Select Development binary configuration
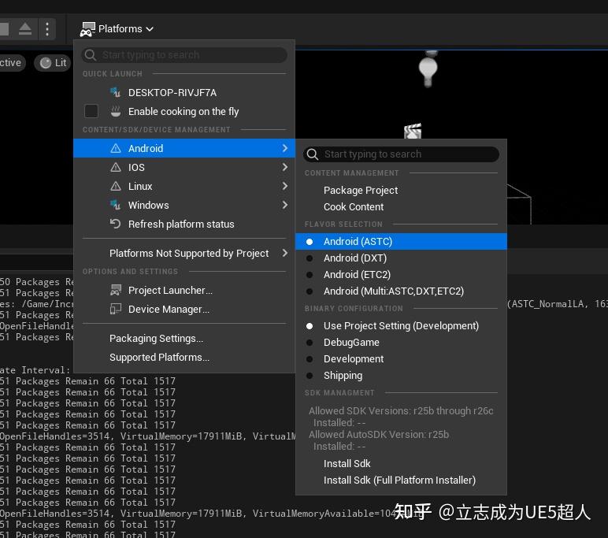Screen dimensions: 608x538 click(x=402, y=359)
